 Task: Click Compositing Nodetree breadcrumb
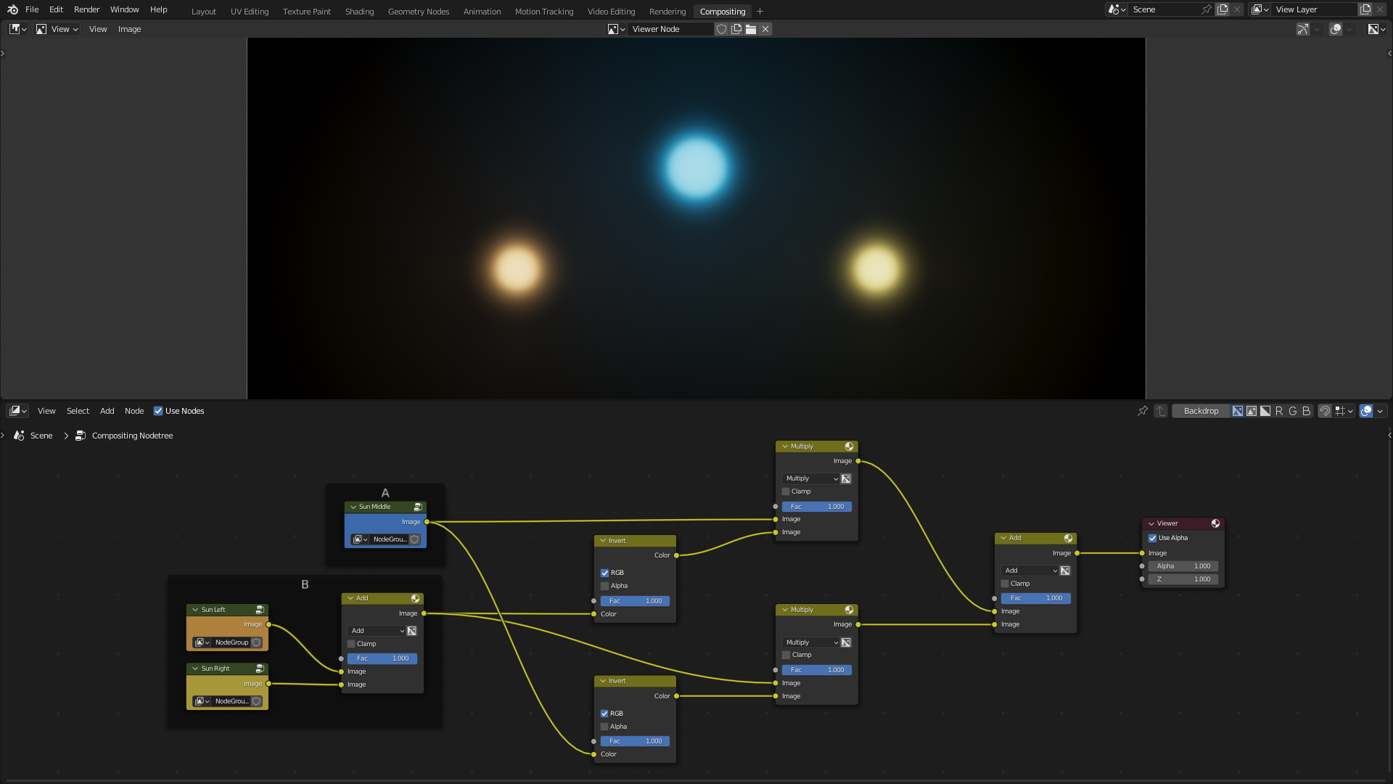(x=132, y=436)
